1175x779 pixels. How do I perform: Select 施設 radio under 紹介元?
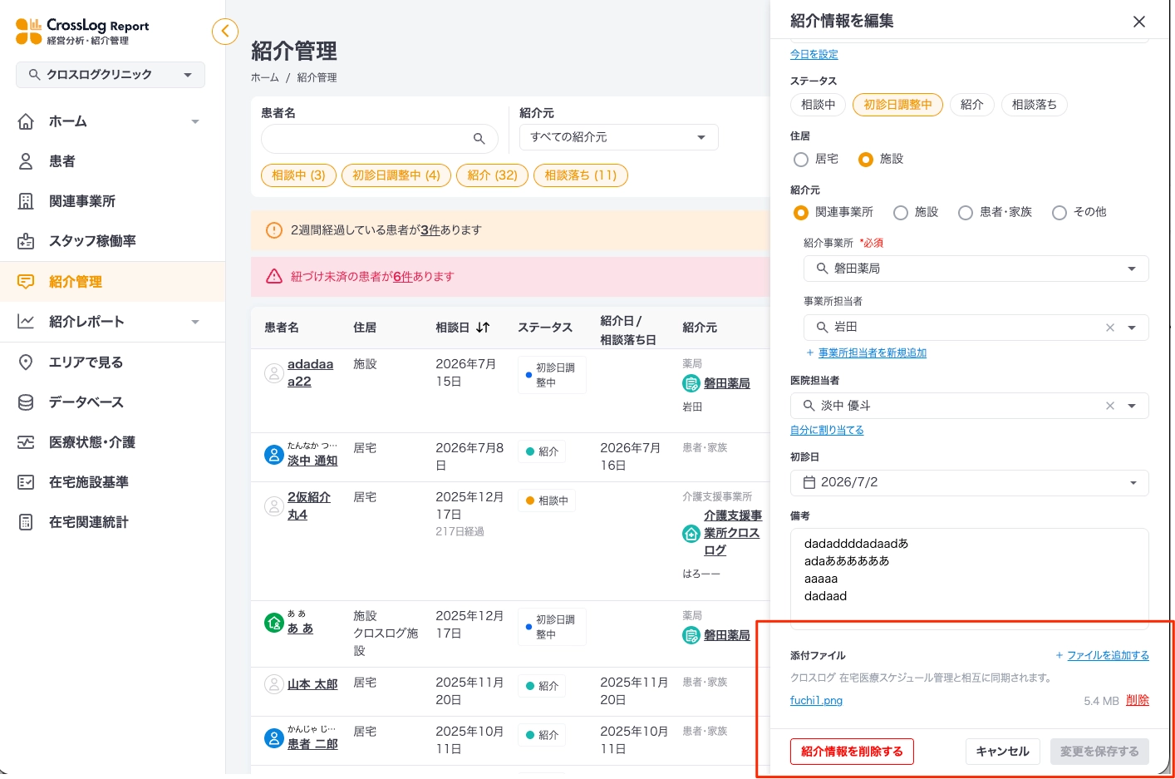pos(901,213)
